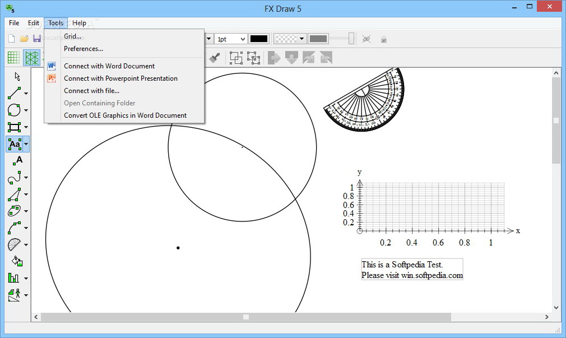Click the Save floppy disk icon
This screenshot has width=566, height=338.
pos(37,39)
